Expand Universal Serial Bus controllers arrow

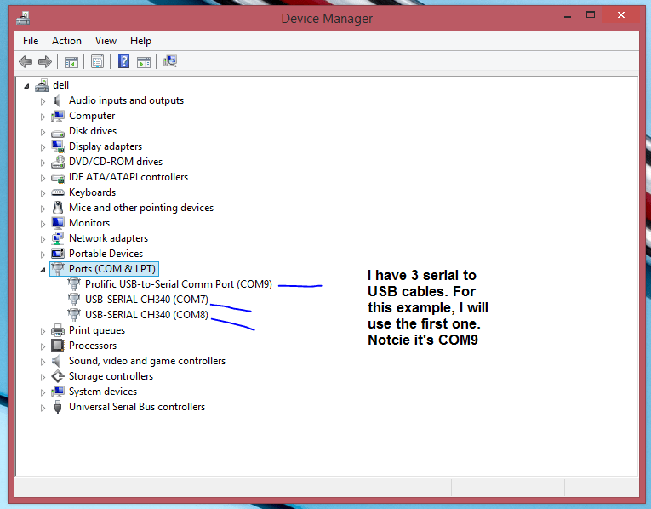(x=43, y=408)
